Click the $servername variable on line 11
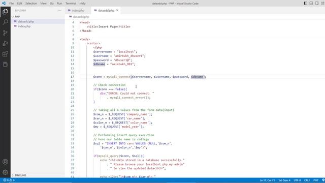The height and width of the screenshot is (183, 325). (103, 52)
